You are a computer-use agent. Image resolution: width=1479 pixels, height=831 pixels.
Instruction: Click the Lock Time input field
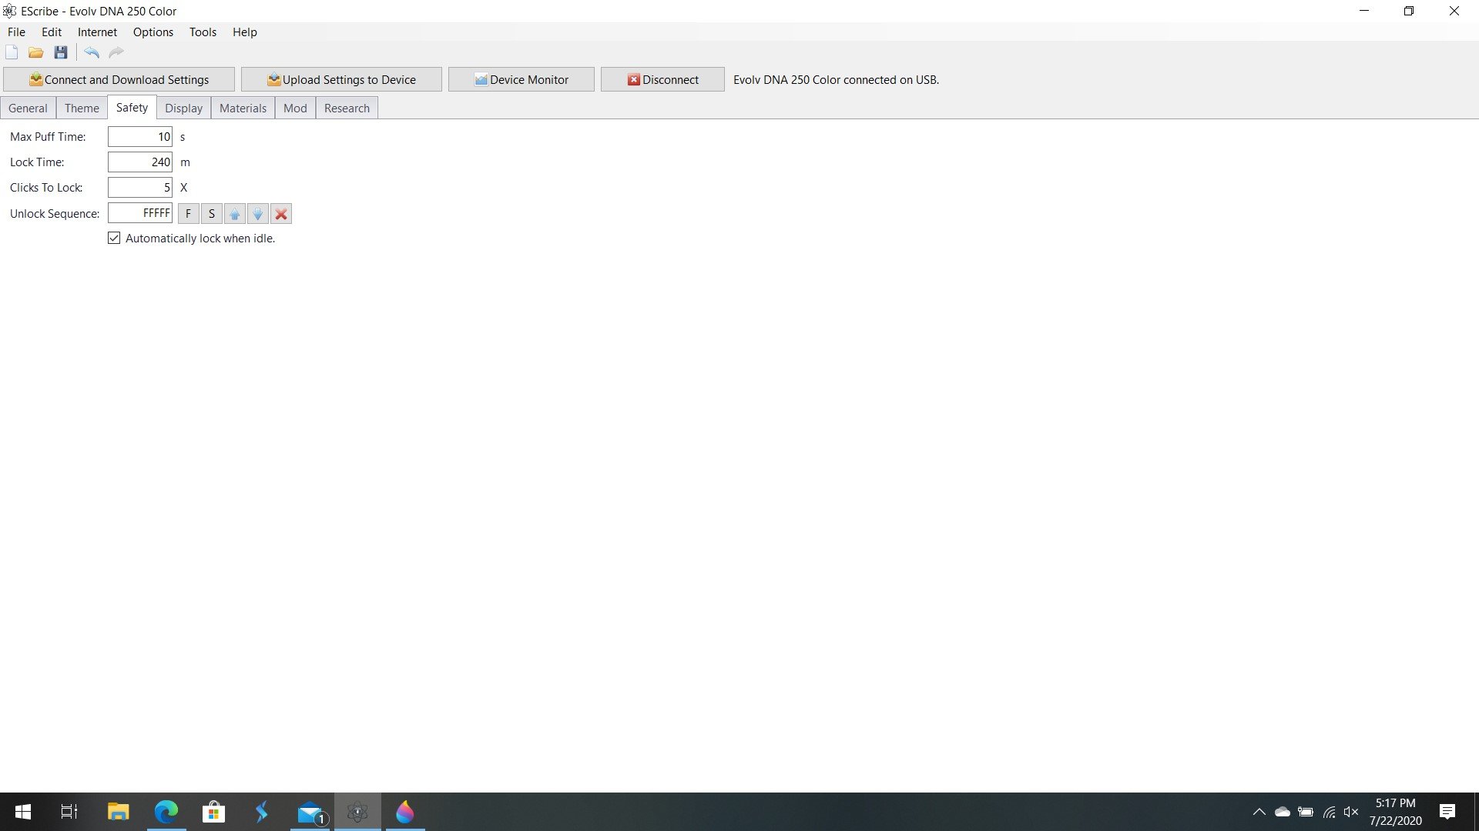click(140, 162)
